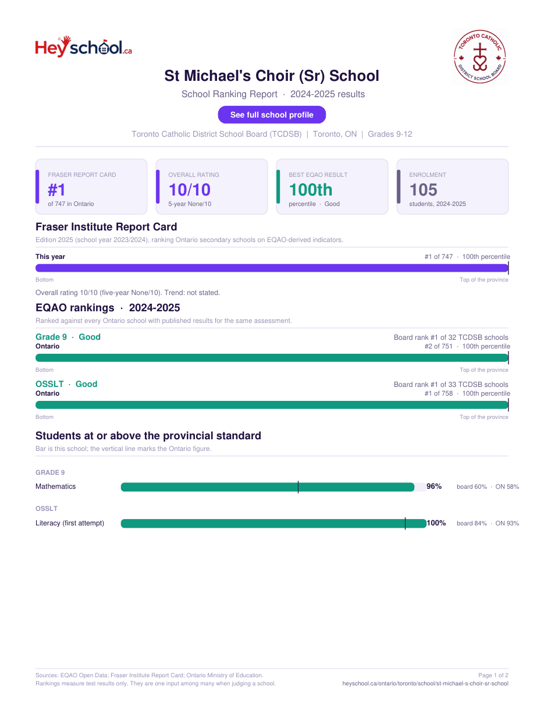
Task: Click the Page 1 of 2 indicator
Action: (x=493, y=675)
